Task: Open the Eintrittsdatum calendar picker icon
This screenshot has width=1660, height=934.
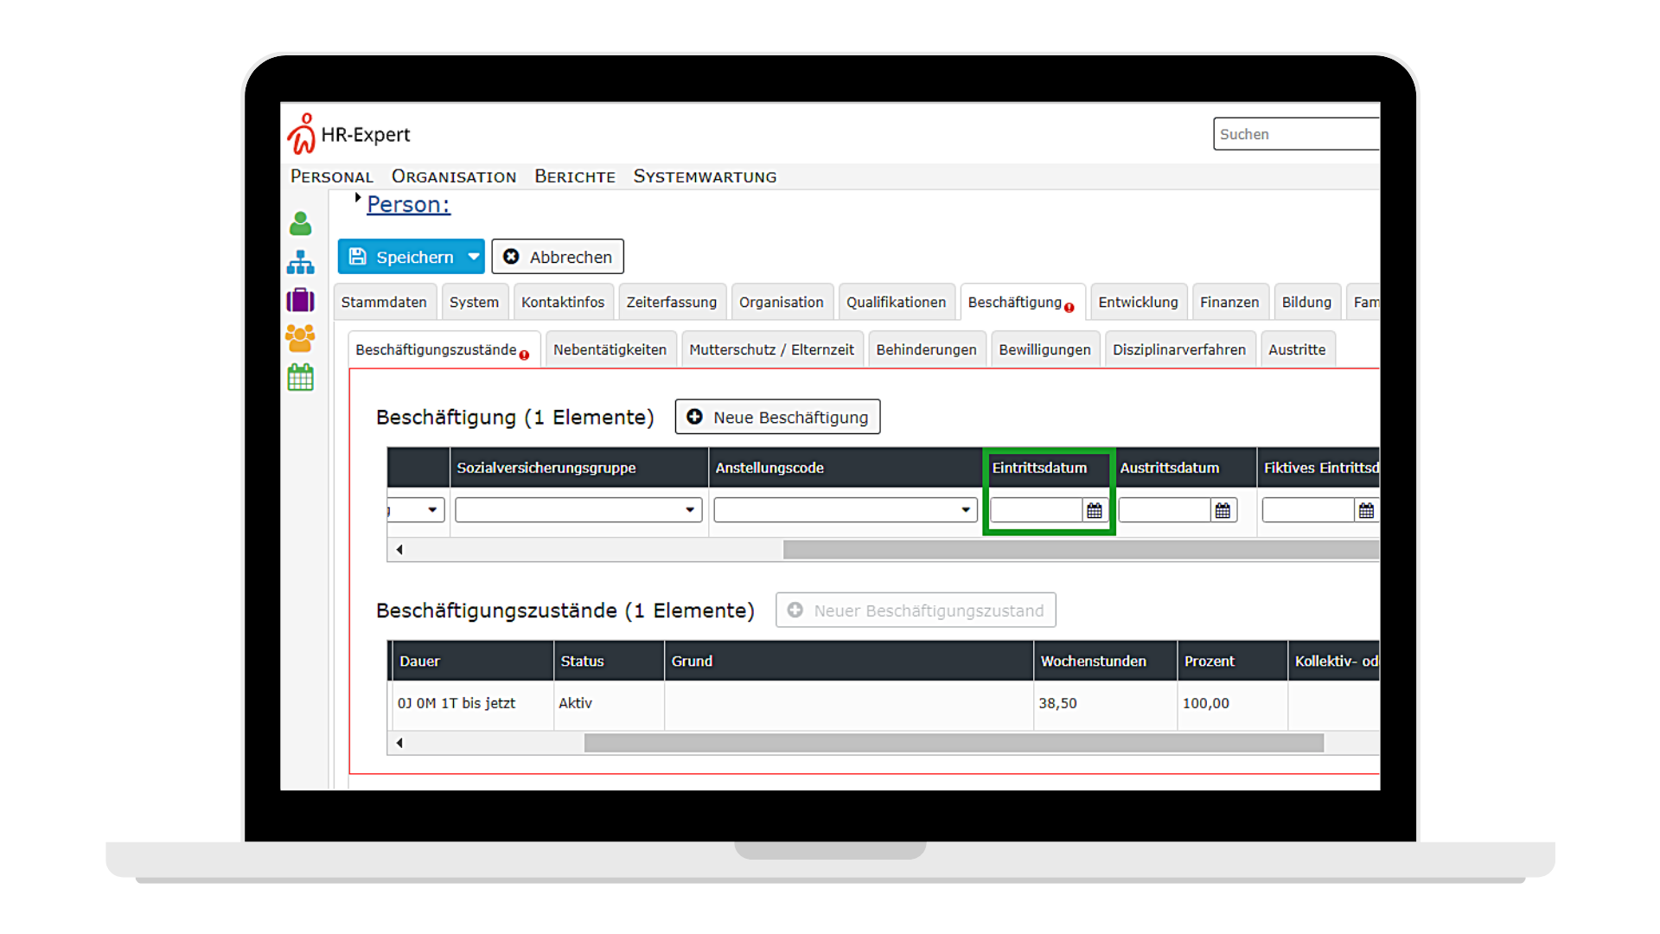Action: click(1095, 510)
